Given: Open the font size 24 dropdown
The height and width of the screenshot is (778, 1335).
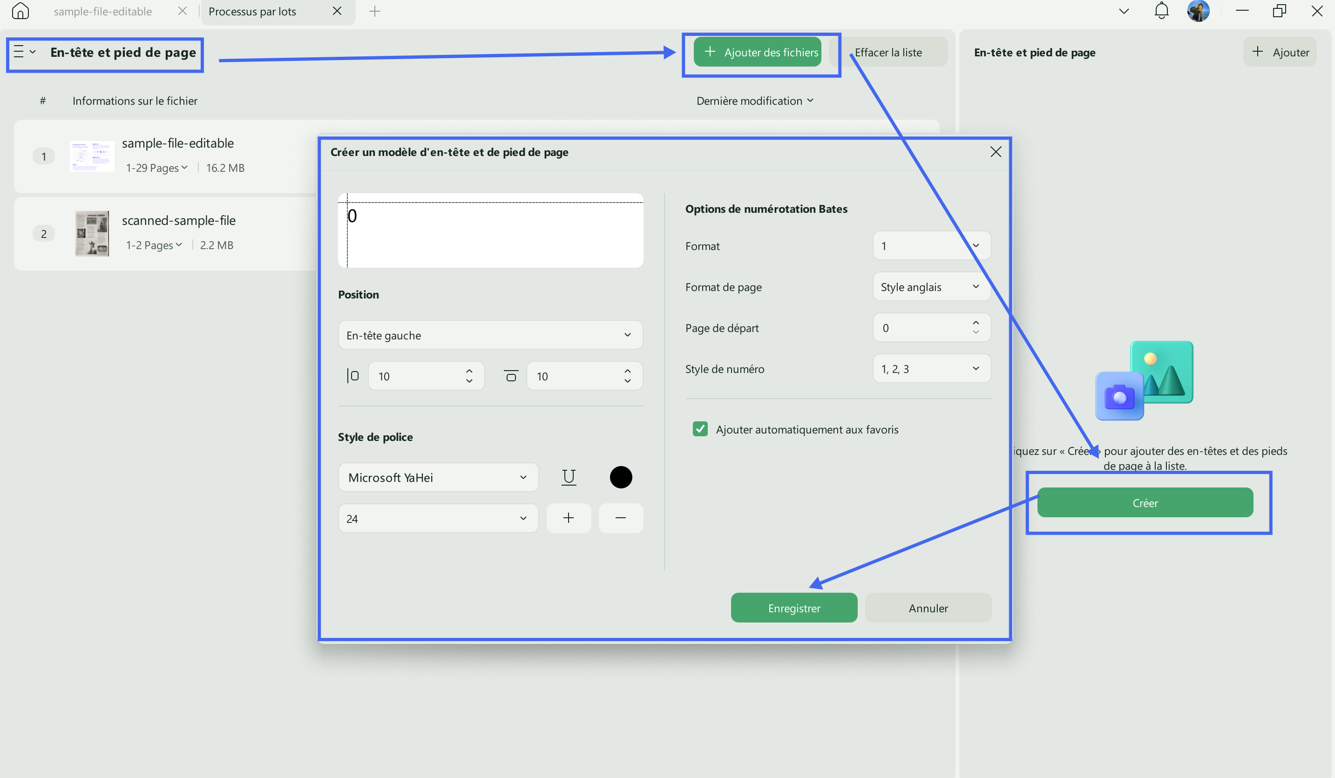Looking at the screenshot, I should [438, 519].
